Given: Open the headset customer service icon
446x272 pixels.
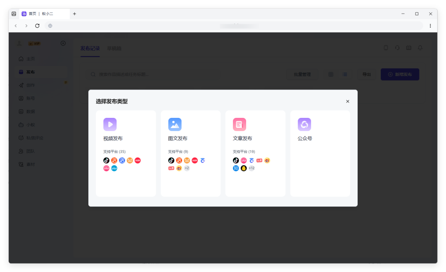Looking at the screenshot, I should 397,48.
